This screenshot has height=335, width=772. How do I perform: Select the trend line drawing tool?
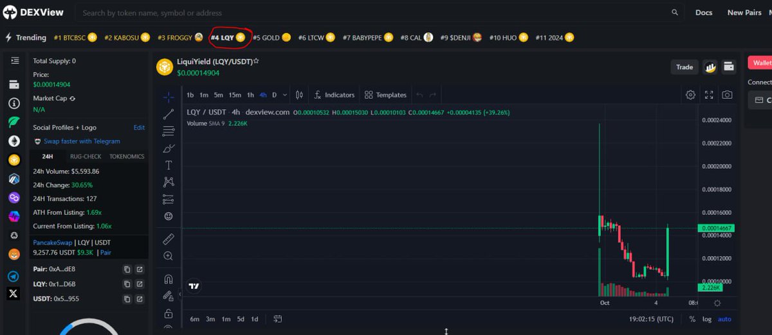pos(169,114)
